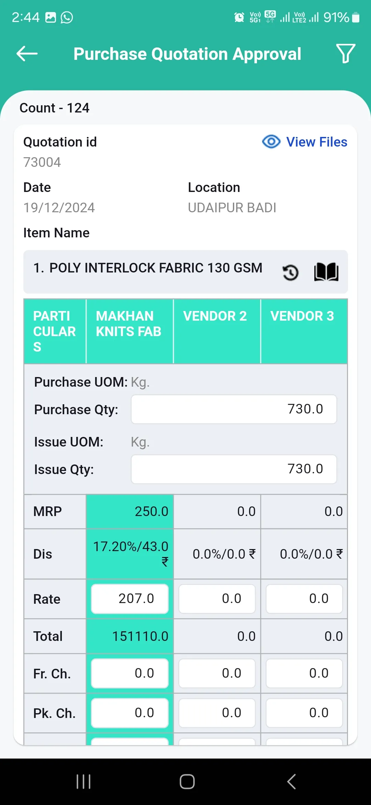Edit Makhan Knits Fr. Ch. field
The image size is (371, 805).
click(130, 674)
